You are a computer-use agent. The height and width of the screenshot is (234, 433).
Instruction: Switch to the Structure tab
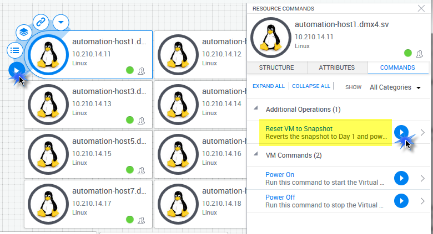point(276,67)
